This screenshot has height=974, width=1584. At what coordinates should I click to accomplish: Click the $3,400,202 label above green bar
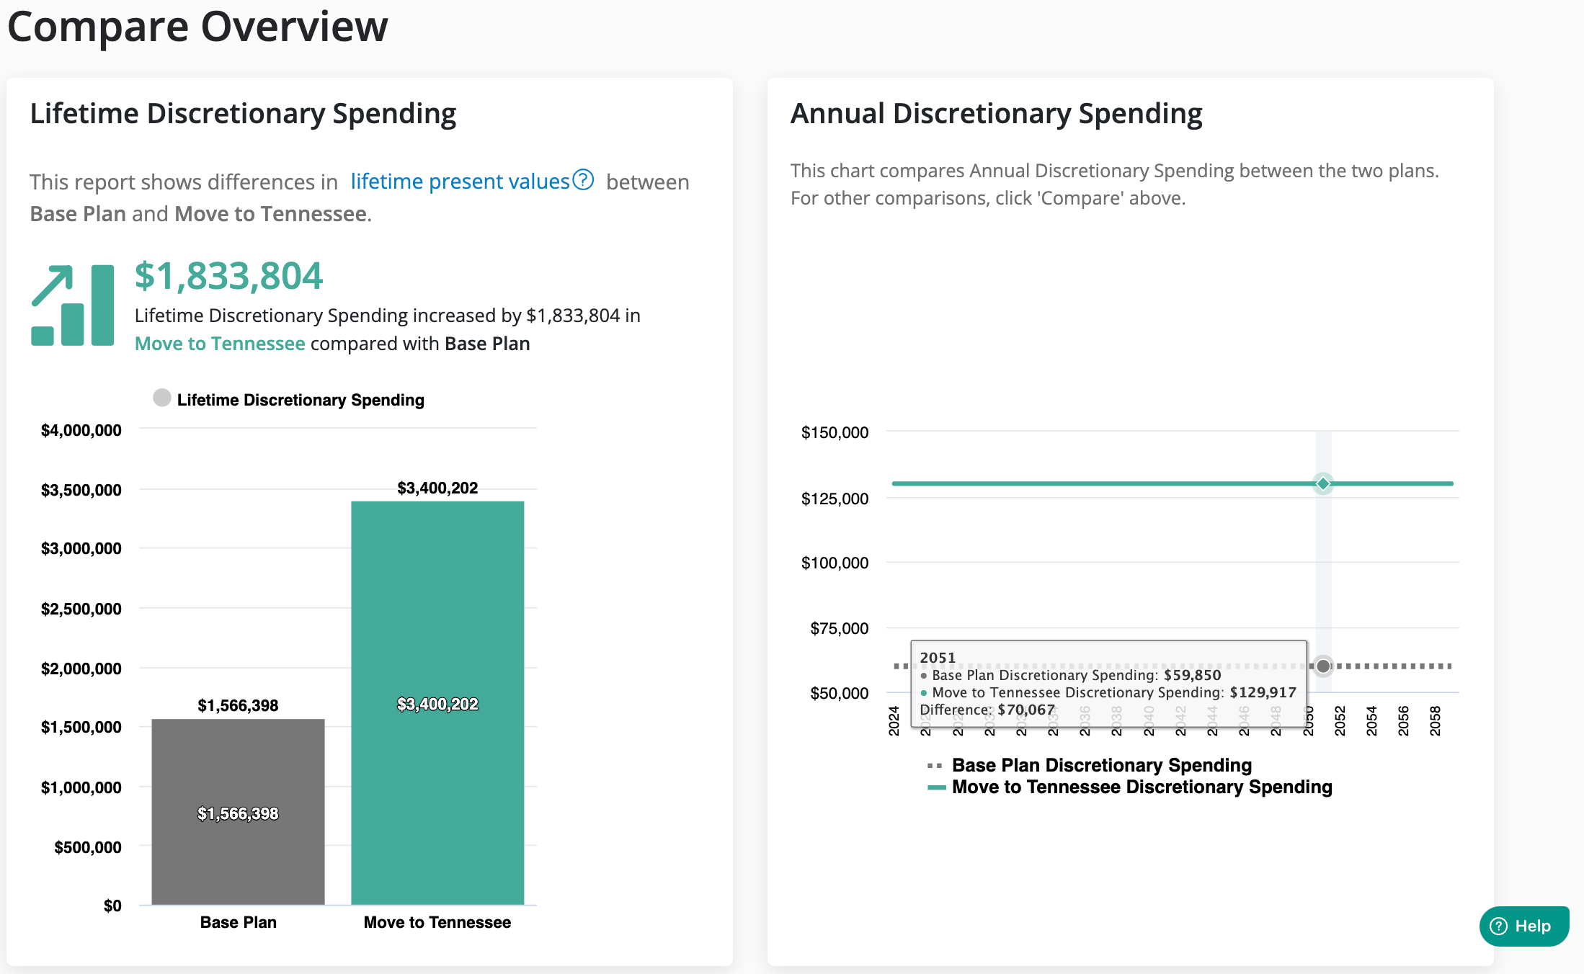(437, 488)
